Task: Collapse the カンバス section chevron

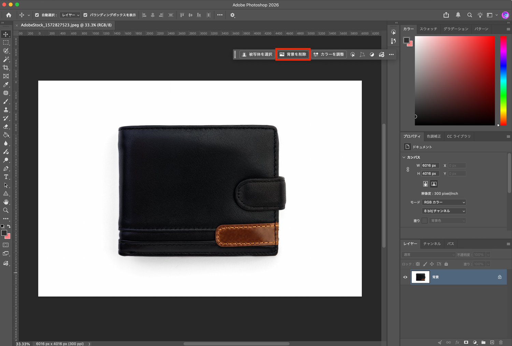Action: coord(404,157)
